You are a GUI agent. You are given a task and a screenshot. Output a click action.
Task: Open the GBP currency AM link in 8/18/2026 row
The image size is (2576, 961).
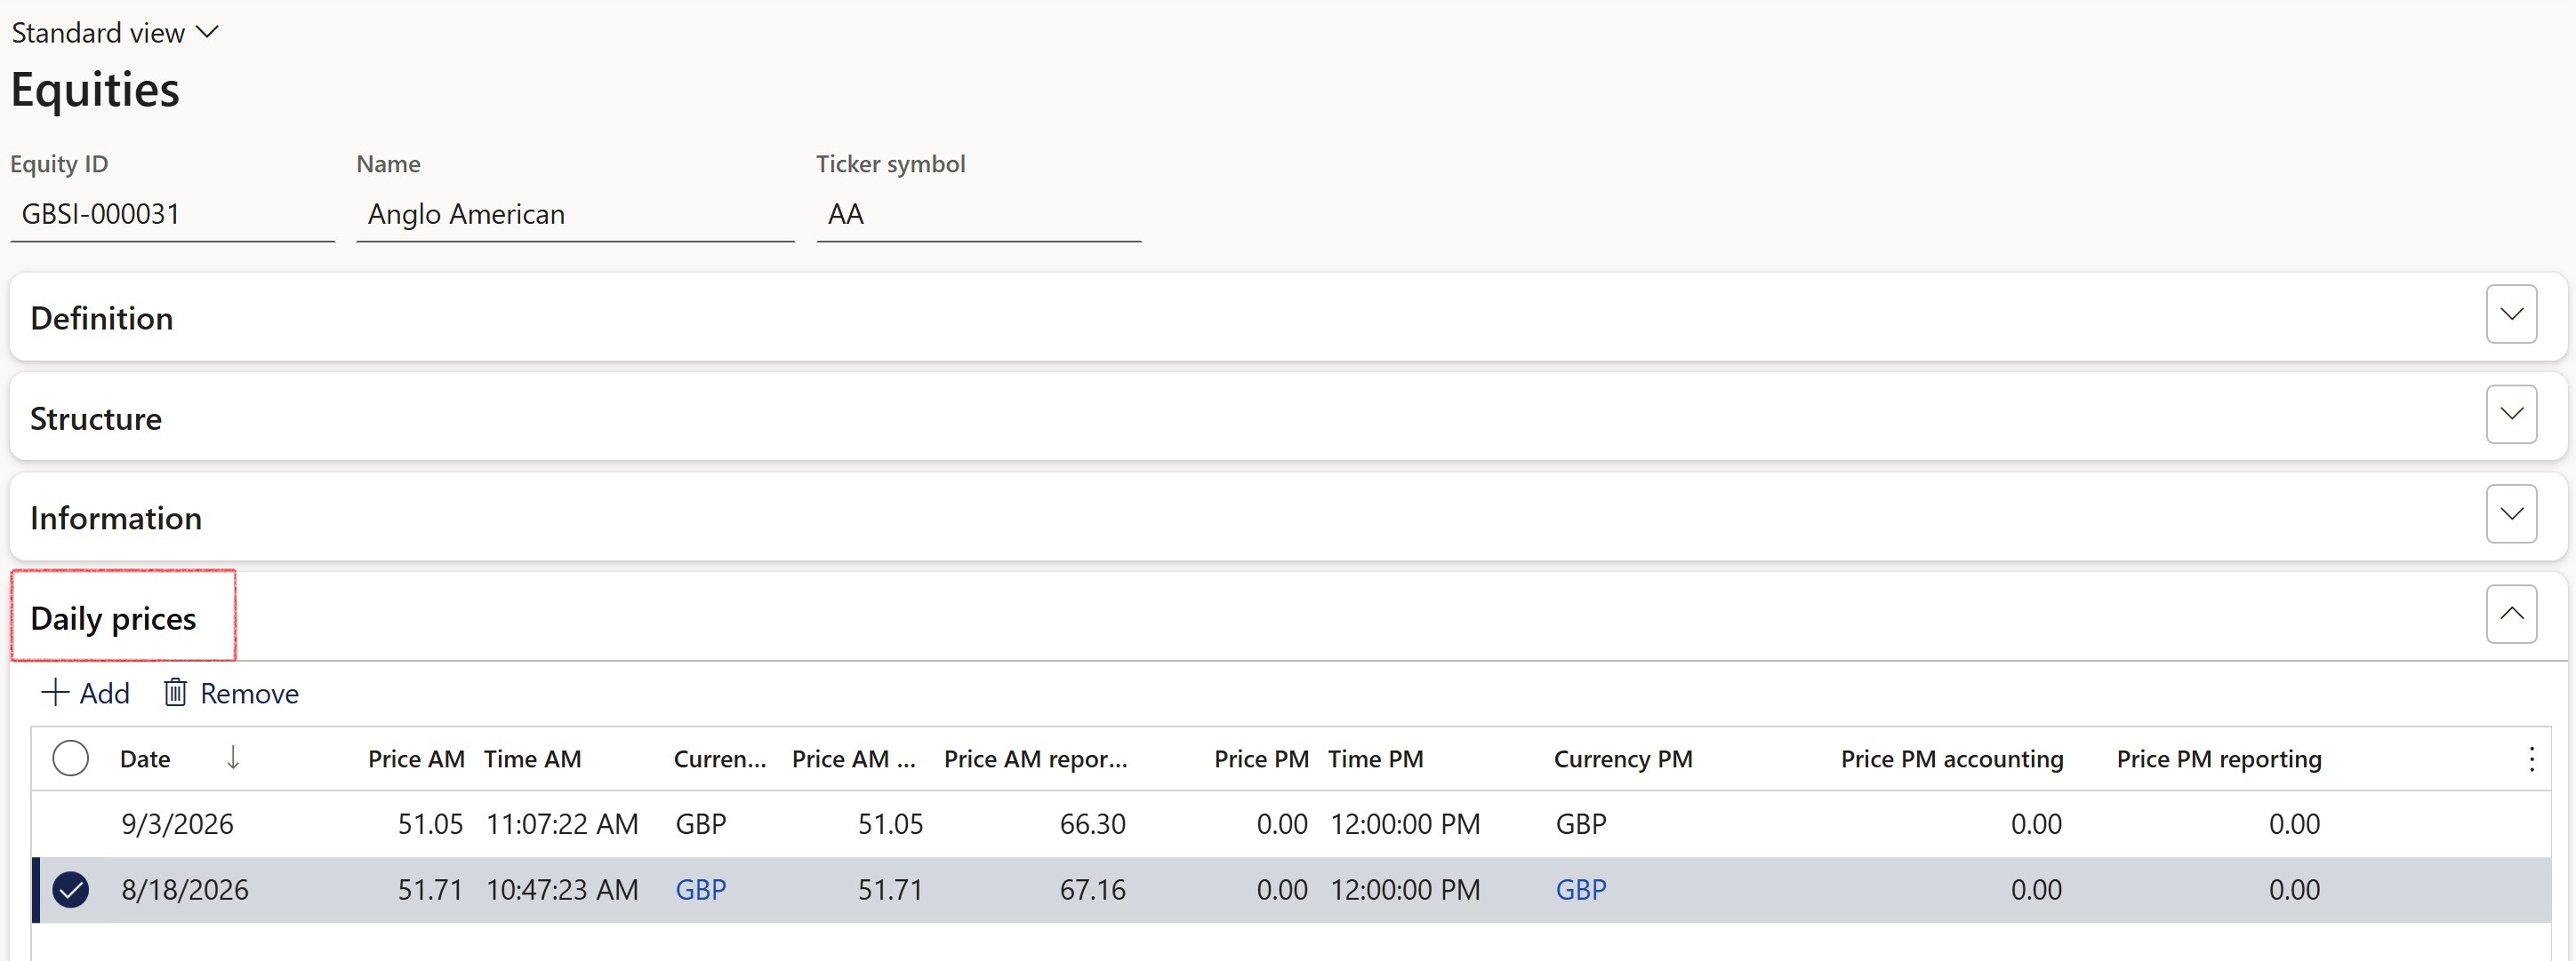[x=701, y=889]
